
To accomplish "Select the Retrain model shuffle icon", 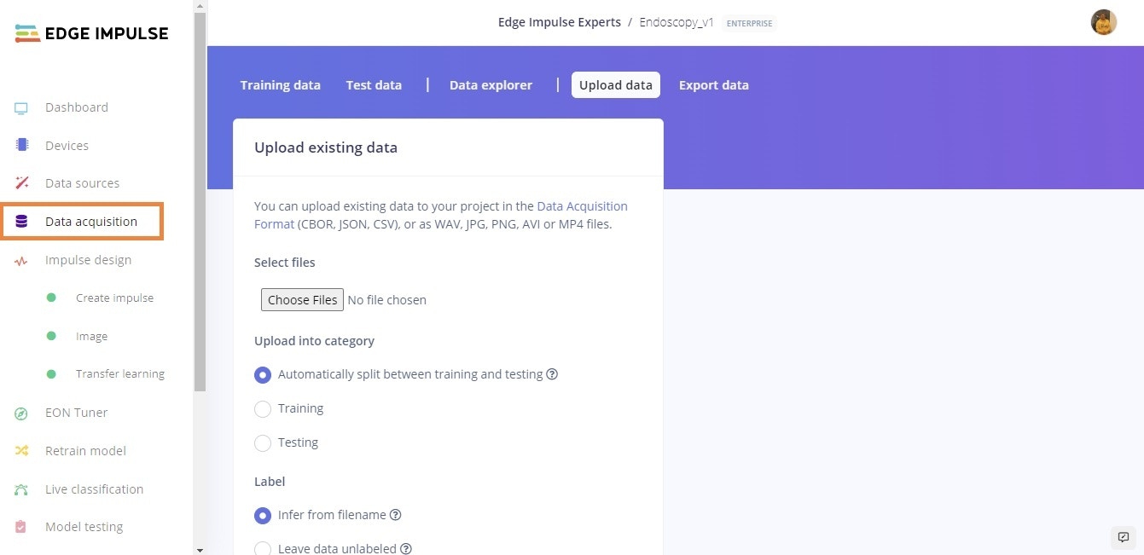I will point(21,451).
